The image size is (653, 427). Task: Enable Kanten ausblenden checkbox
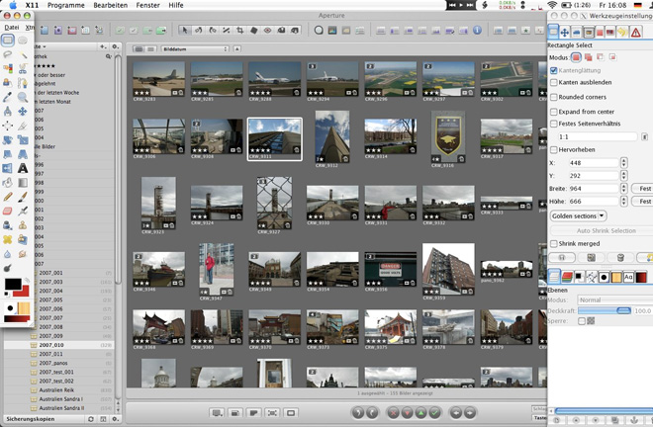553,82
